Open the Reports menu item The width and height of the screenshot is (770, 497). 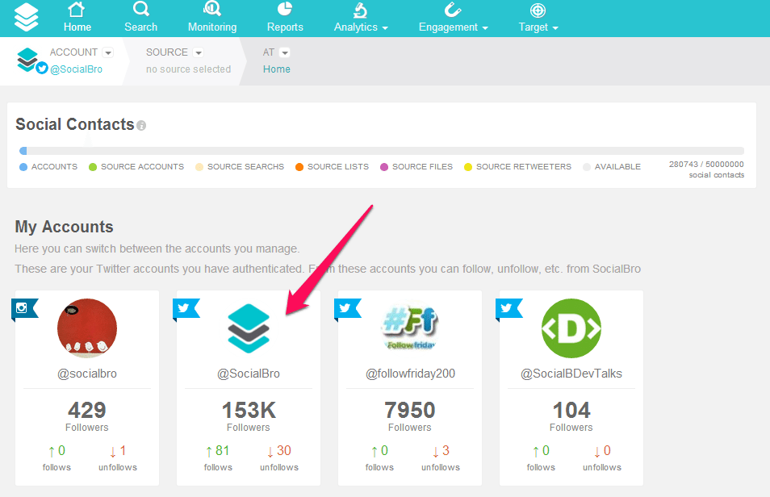pyautogui.click(x=285, y=19)
